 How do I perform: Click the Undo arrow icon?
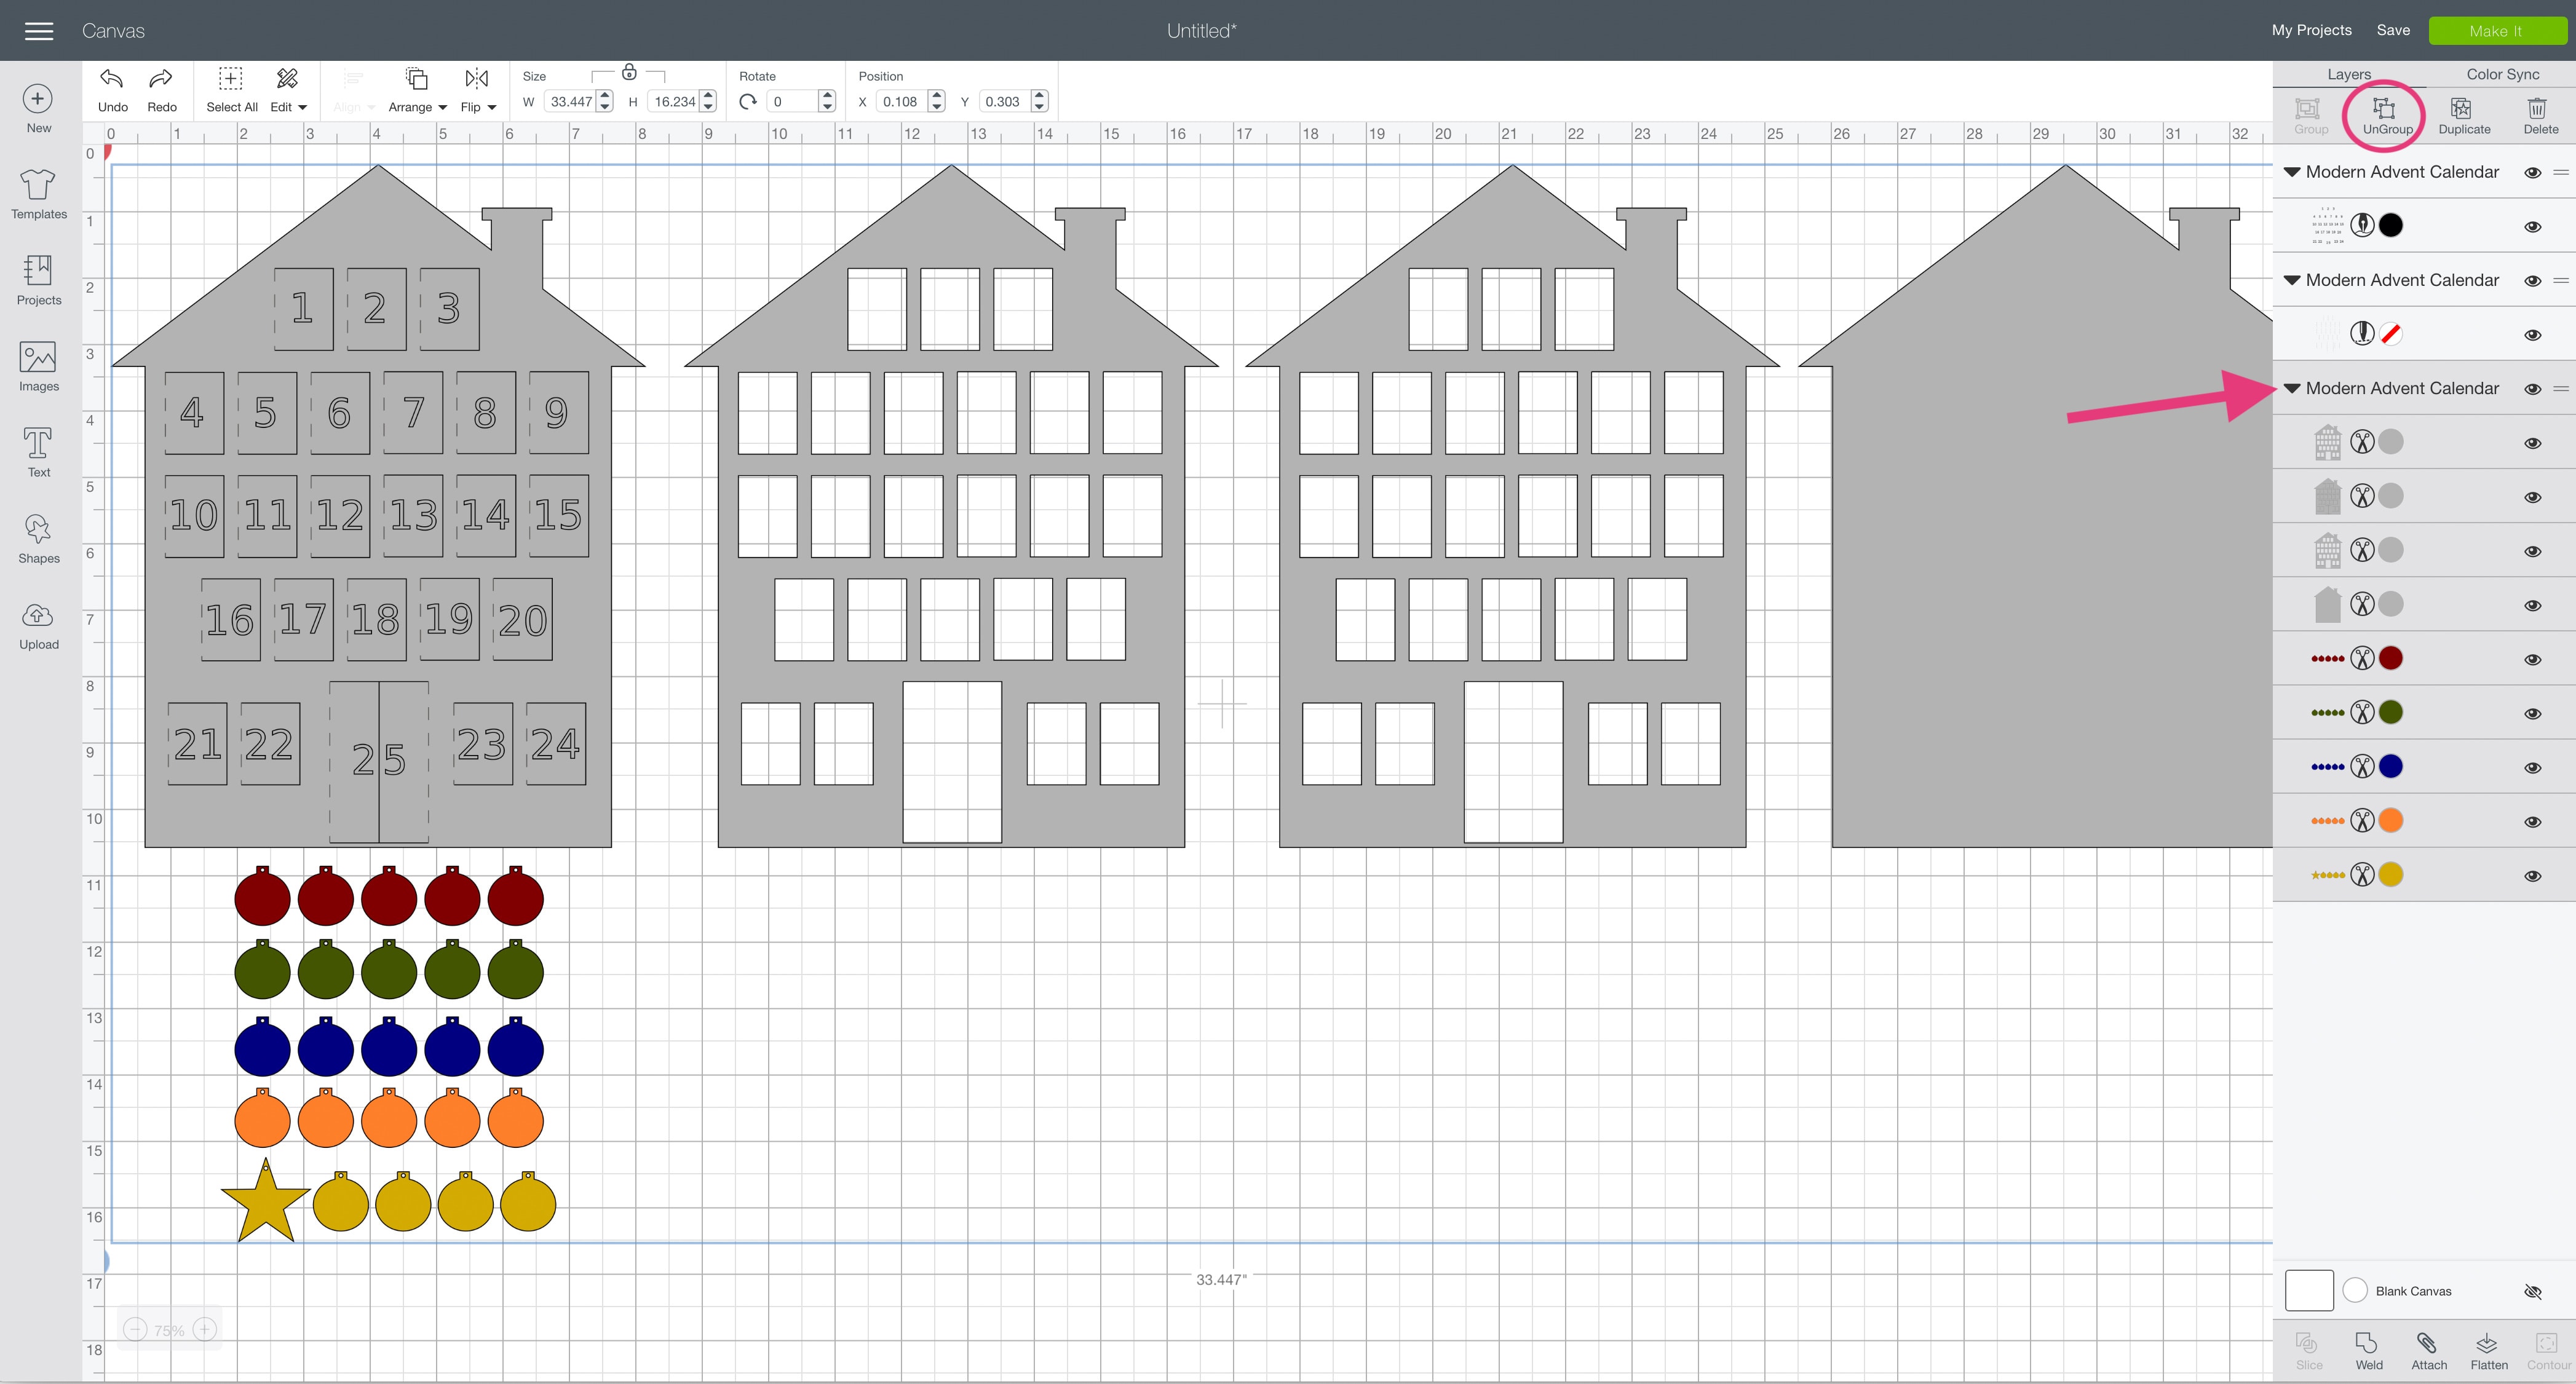[112, 79]
